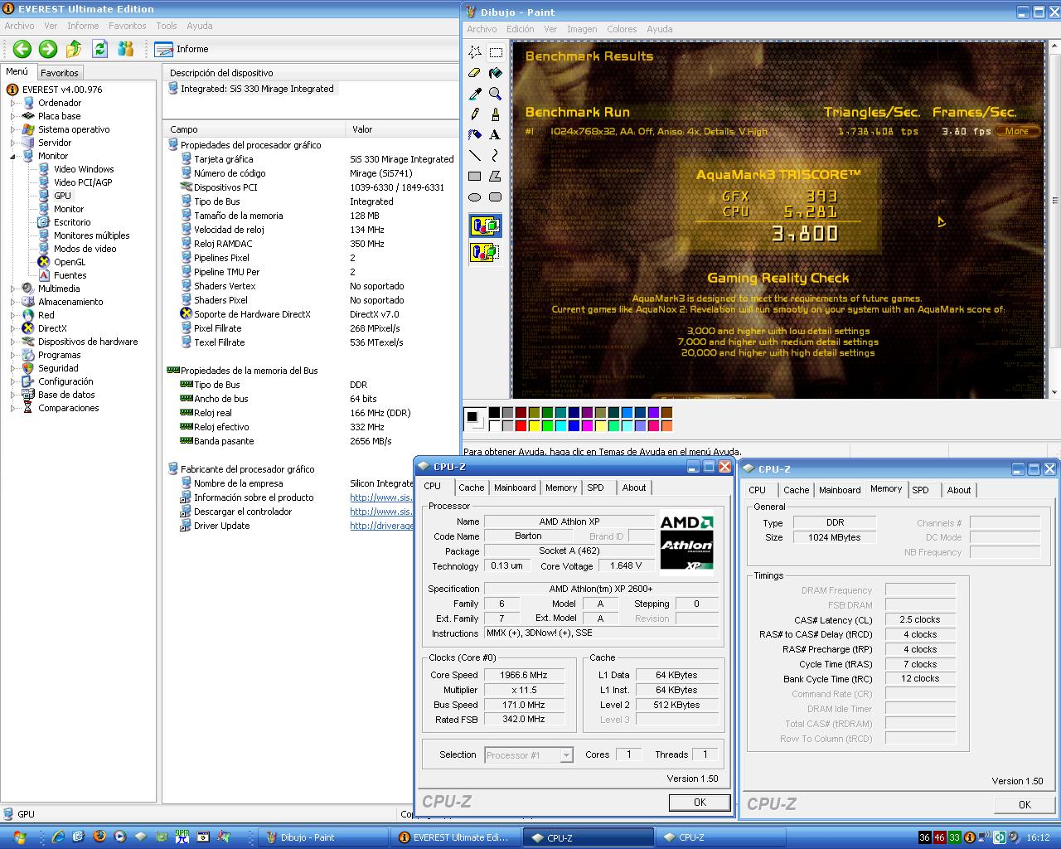Expand the Ordenador tree node
1061x849 pixels.
[x=12, y=103]
